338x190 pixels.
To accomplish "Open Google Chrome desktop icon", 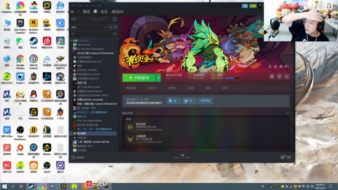I will (x=20, y=62).
